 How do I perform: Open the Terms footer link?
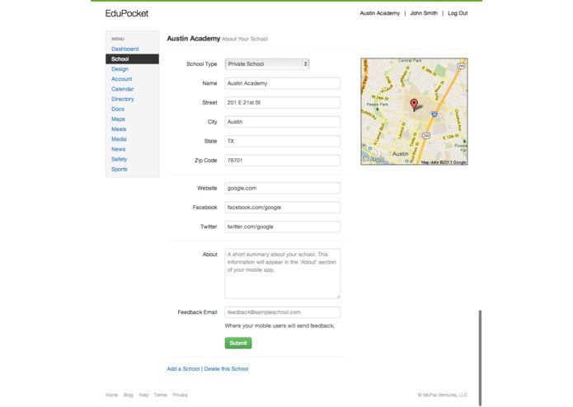161,395
